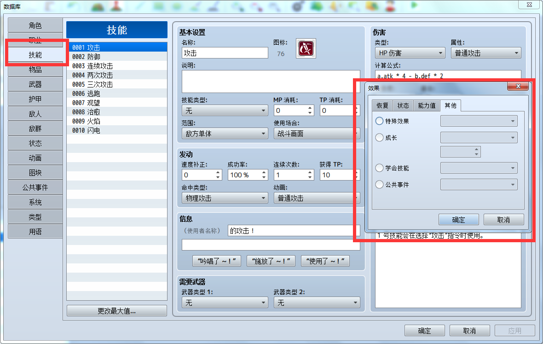Open the 动画 dropdown showing 普通攻击

(x=317, y=198)
